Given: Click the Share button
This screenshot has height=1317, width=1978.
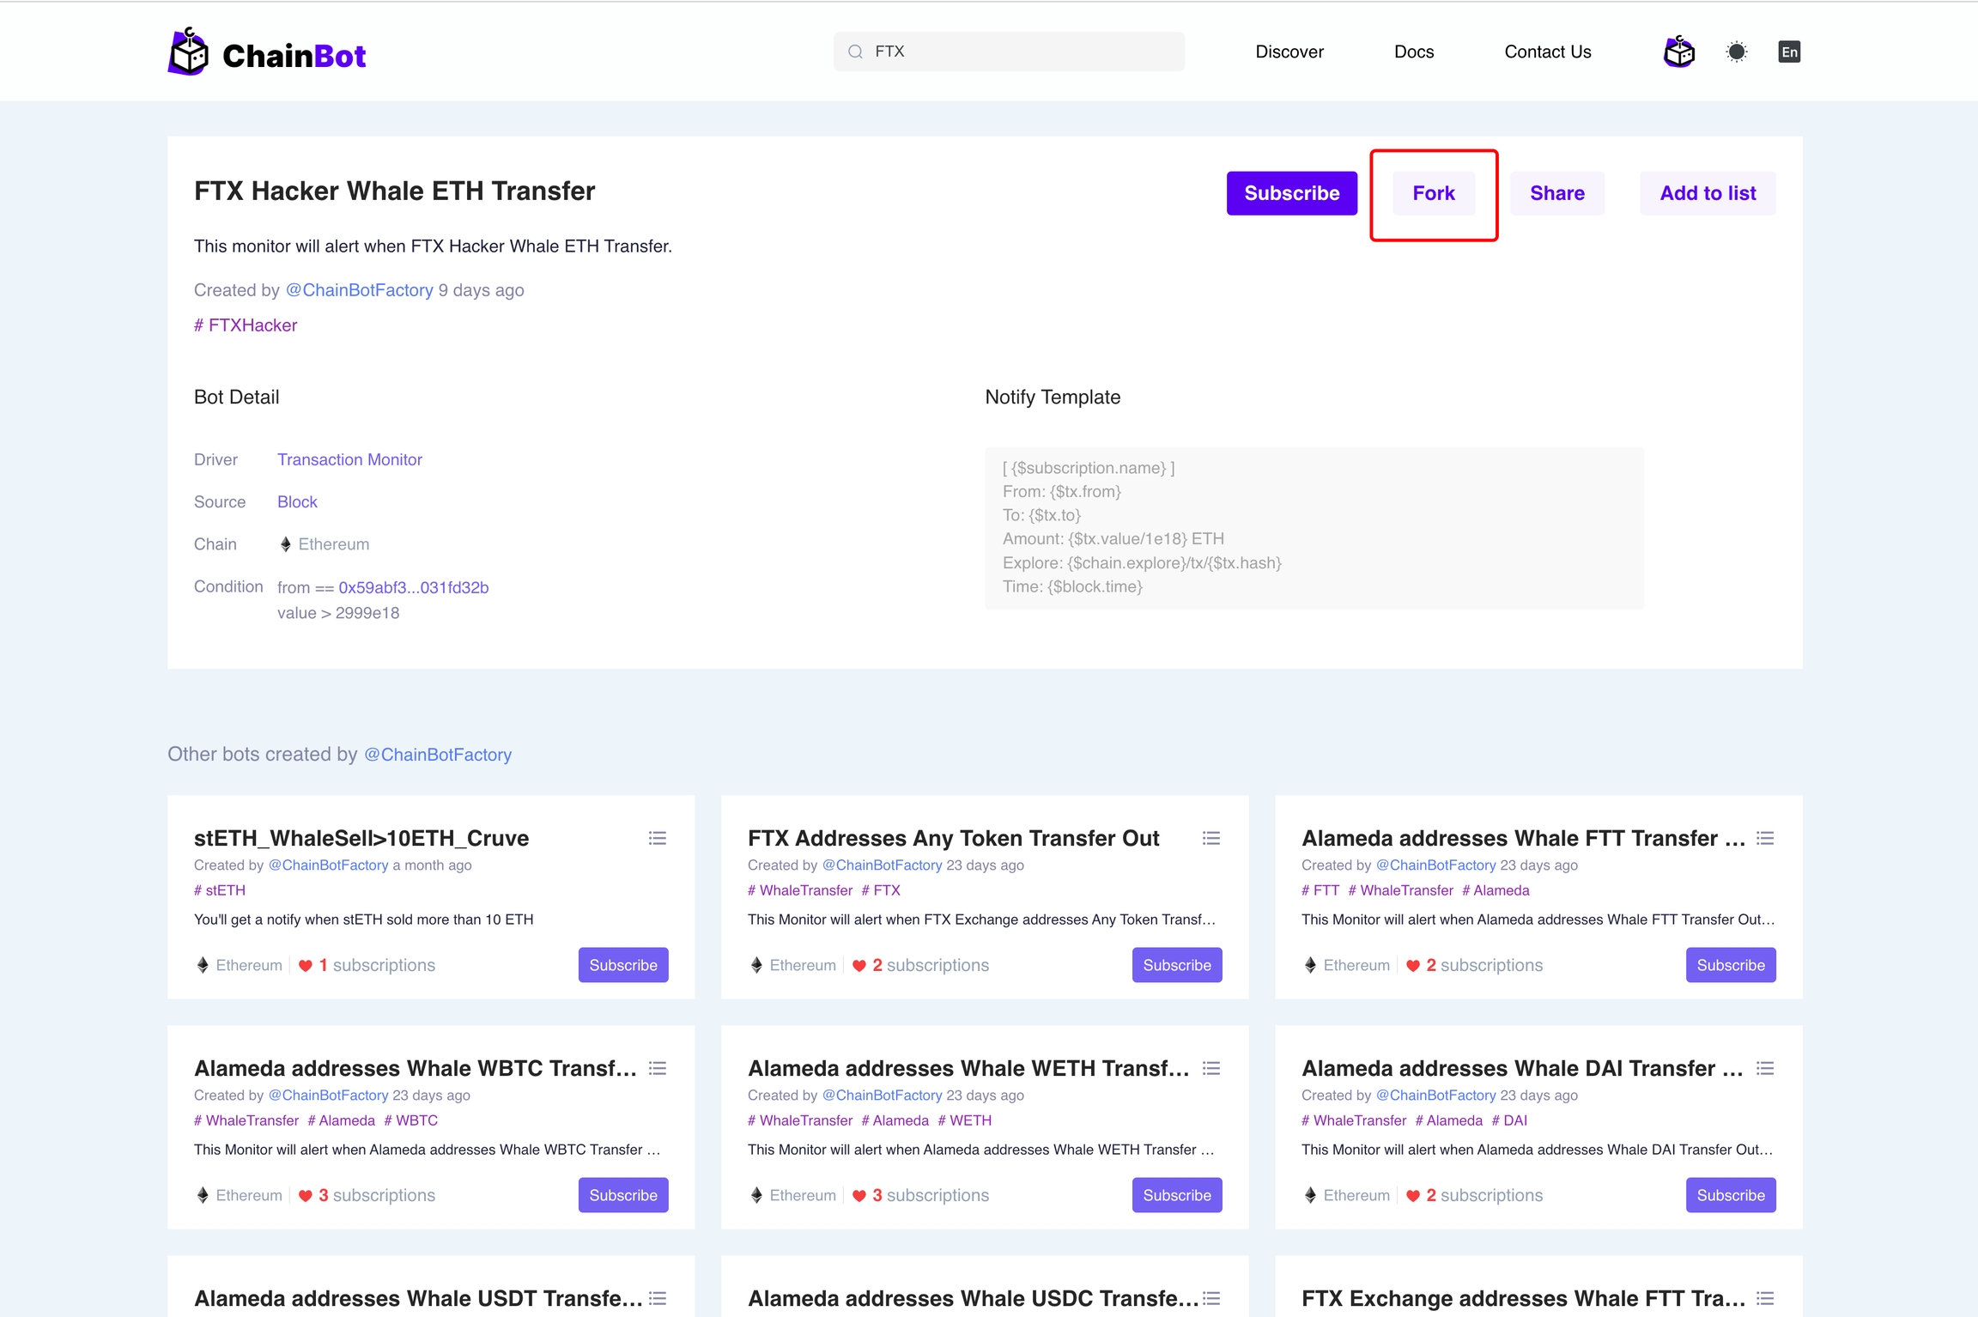Looking at the screenshot, I should tap(1556, 193).
